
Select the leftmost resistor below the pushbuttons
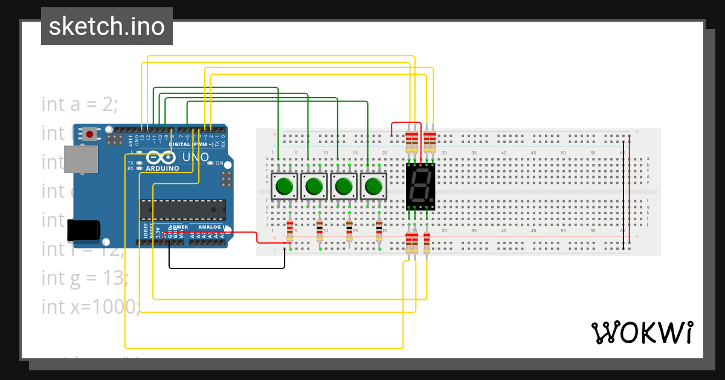[289, 229]
